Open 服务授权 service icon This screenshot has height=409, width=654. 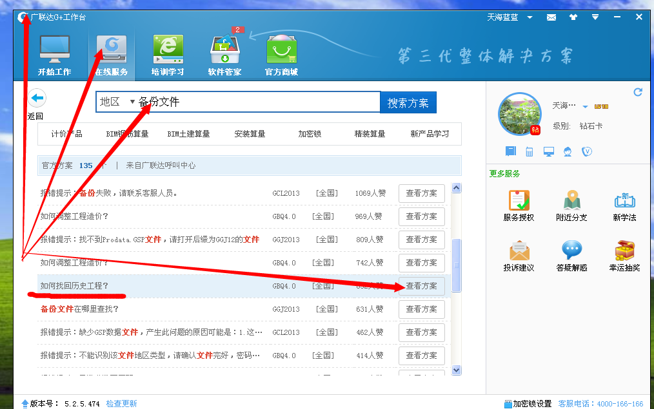tap(519, 200)
